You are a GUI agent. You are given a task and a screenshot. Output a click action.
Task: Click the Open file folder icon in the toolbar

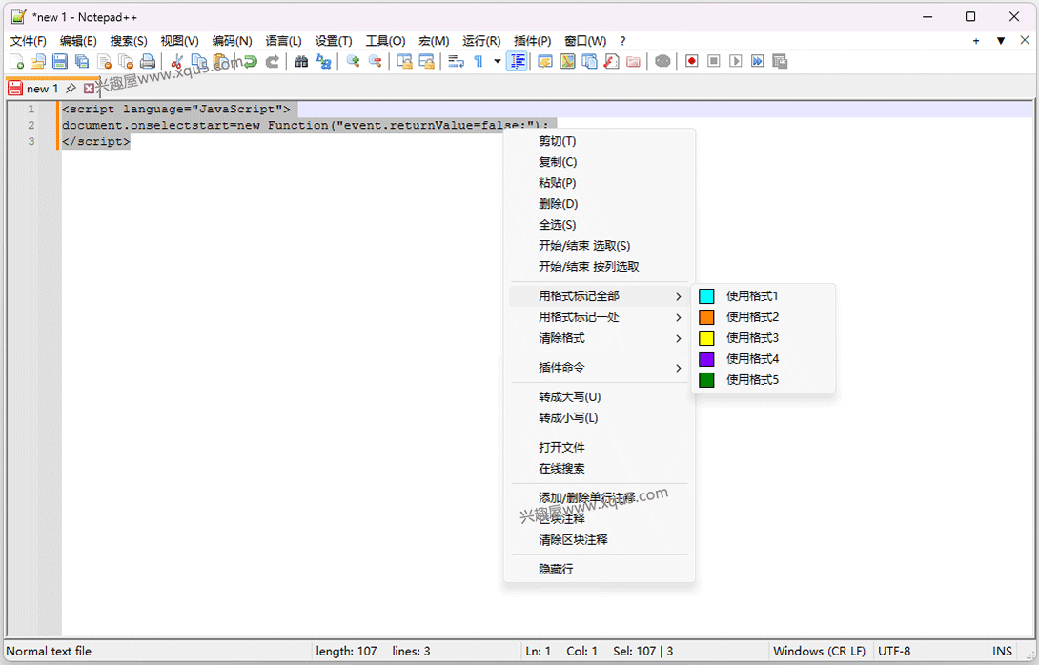click(38, 62)
